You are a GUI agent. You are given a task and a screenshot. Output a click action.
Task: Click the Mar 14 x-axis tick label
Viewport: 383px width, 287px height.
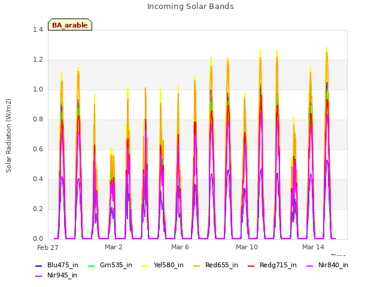coord(313,247)
